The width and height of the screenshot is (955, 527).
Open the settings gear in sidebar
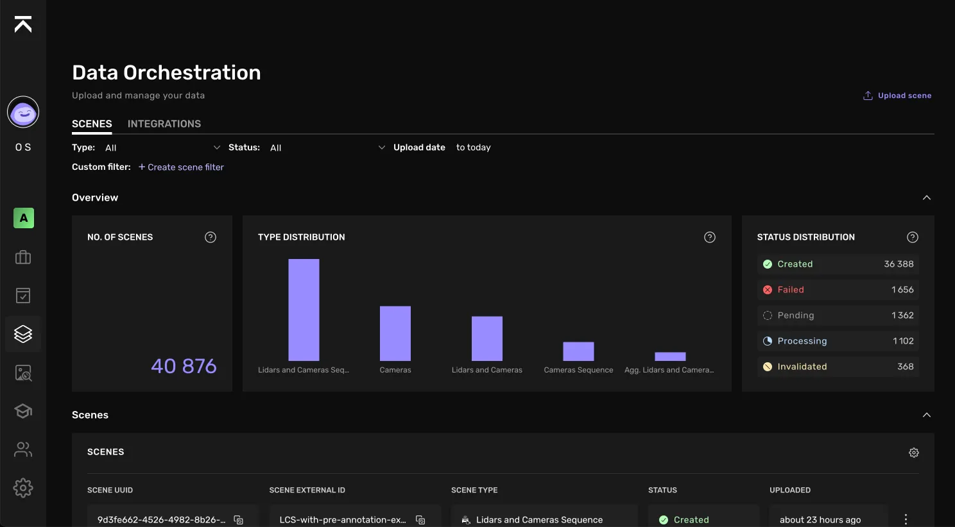[23, 488]
